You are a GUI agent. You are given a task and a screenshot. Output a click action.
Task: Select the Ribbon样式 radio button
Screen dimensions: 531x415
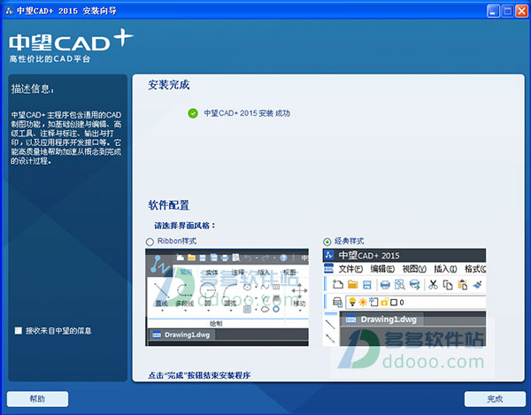(150, 242)
